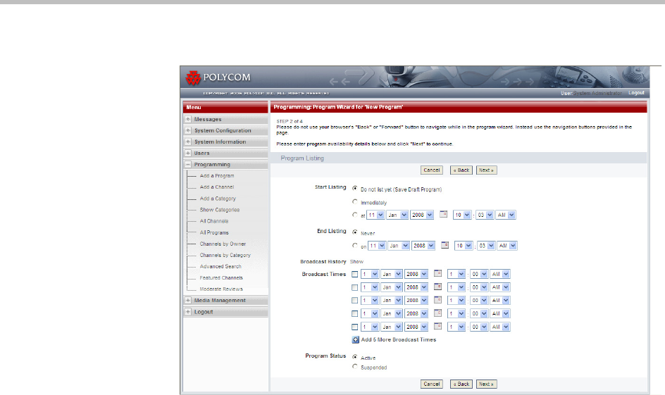Open calendar icon in first Broadcast Times row
The height and width of the screenshot is (395, 665).
tap(437, 274)
